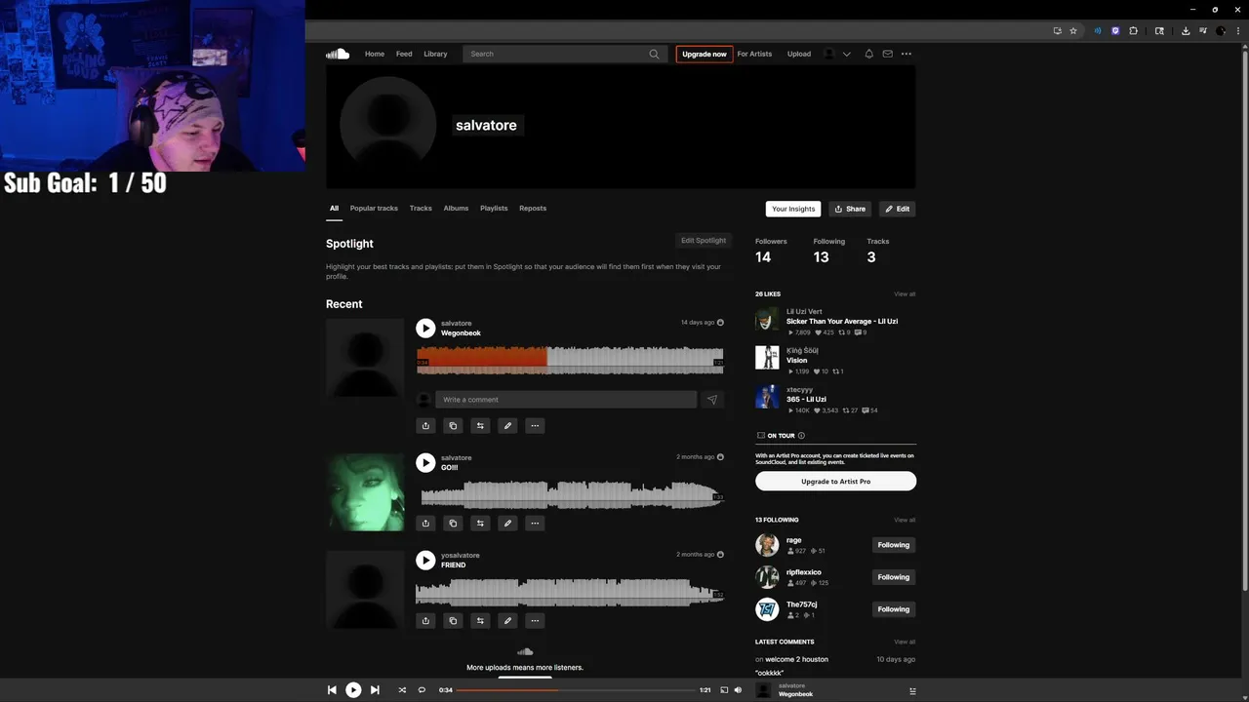The image size is (1249, 702).
Task: Click the Upgrade now button
Action: (705, 54)
